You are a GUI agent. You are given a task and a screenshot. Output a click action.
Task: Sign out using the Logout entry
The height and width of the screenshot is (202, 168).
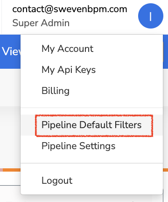coord(57,180)
